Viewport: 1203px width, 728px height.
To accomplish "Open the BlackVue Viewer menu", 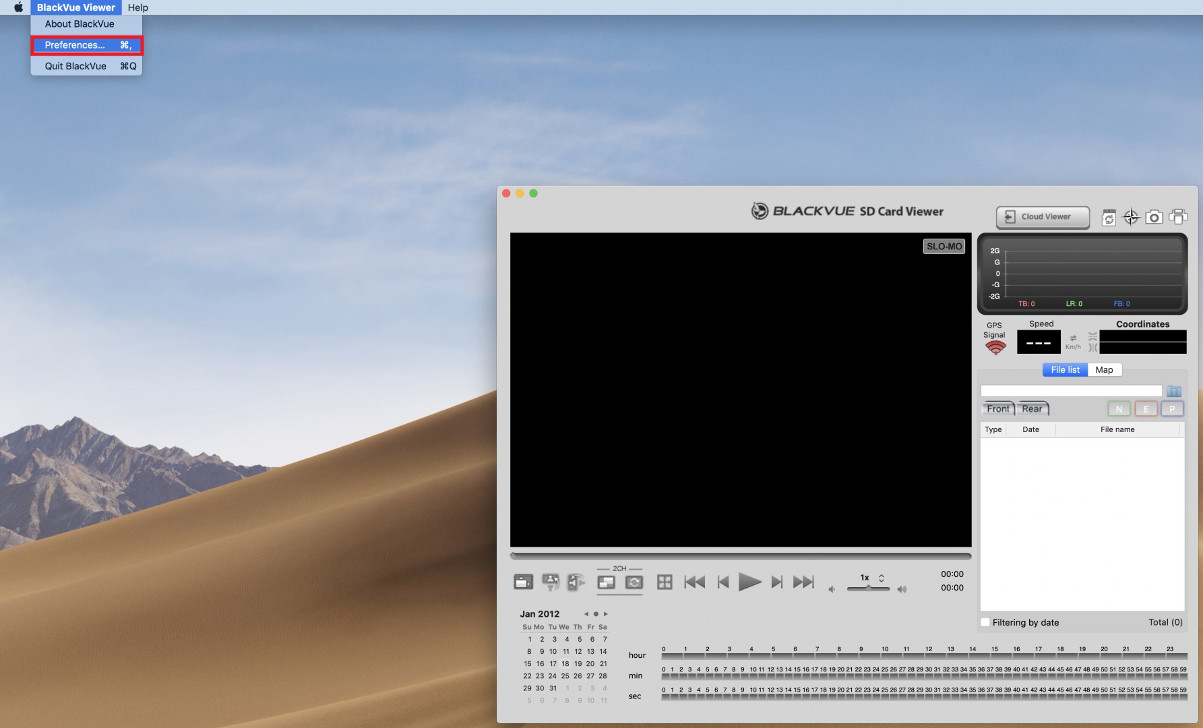I will pos(76,7).
